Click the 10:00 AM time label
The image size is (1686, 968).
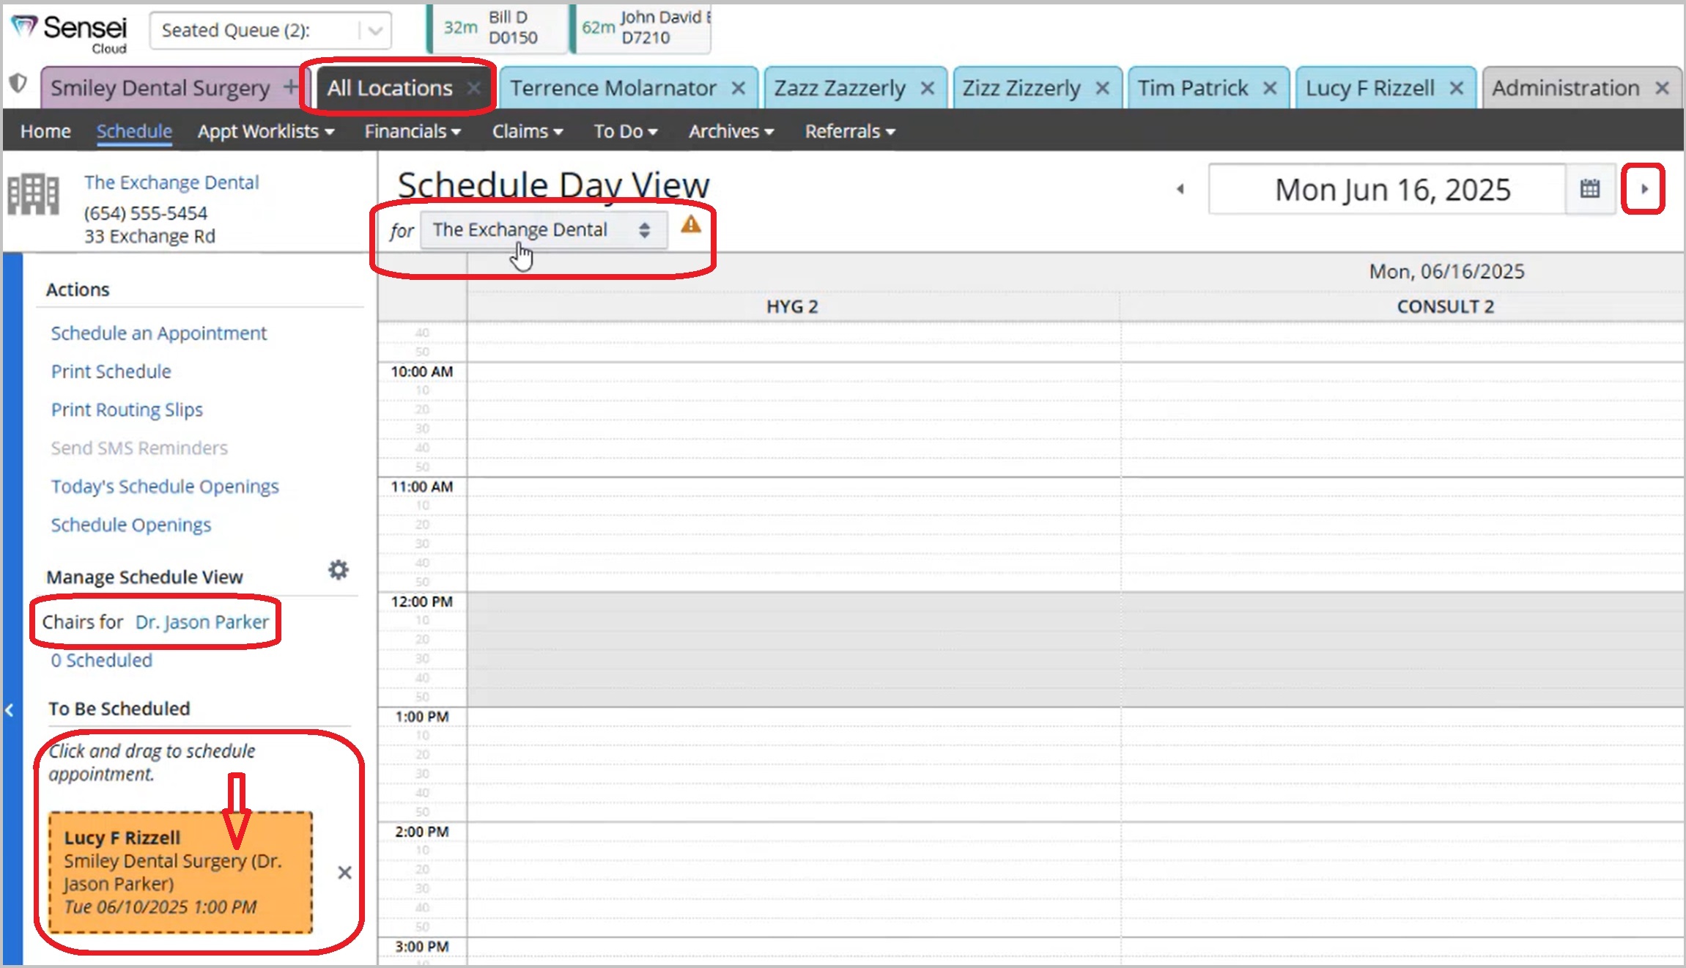point(422,372)
